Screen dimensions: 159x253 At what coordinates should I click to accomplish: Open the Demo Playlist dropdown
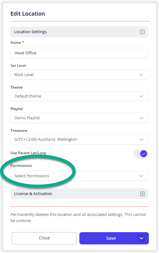coord(79,118)
